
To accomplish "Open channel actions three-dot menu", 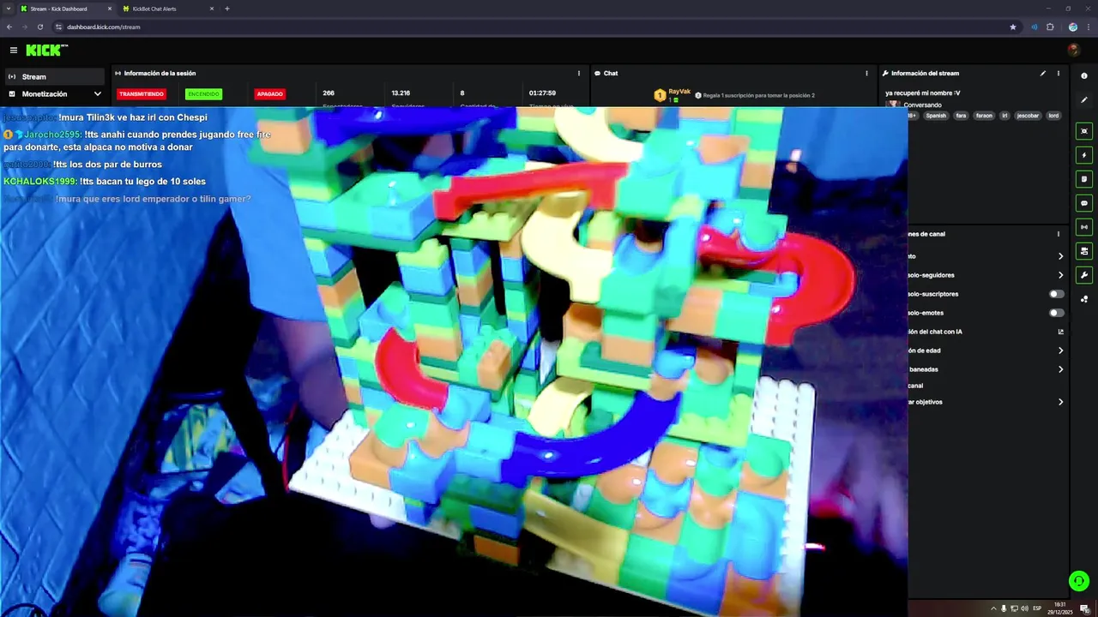I will click(x=1059, y=234).
